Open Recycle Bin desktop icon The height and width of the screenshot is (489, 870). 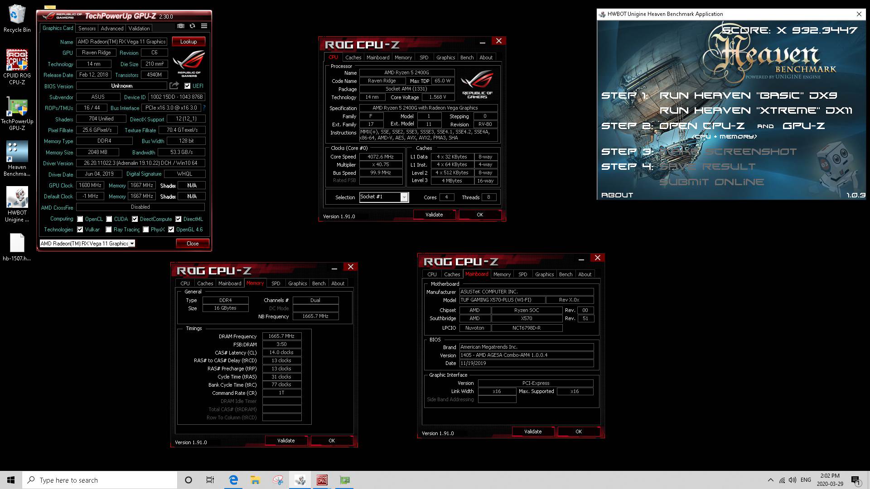[17, 19]
